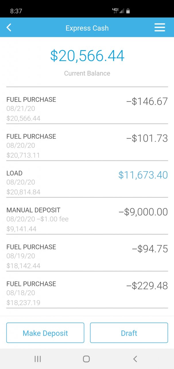
Task: Tap the 4G signal indicator
Action: (116, 11)
